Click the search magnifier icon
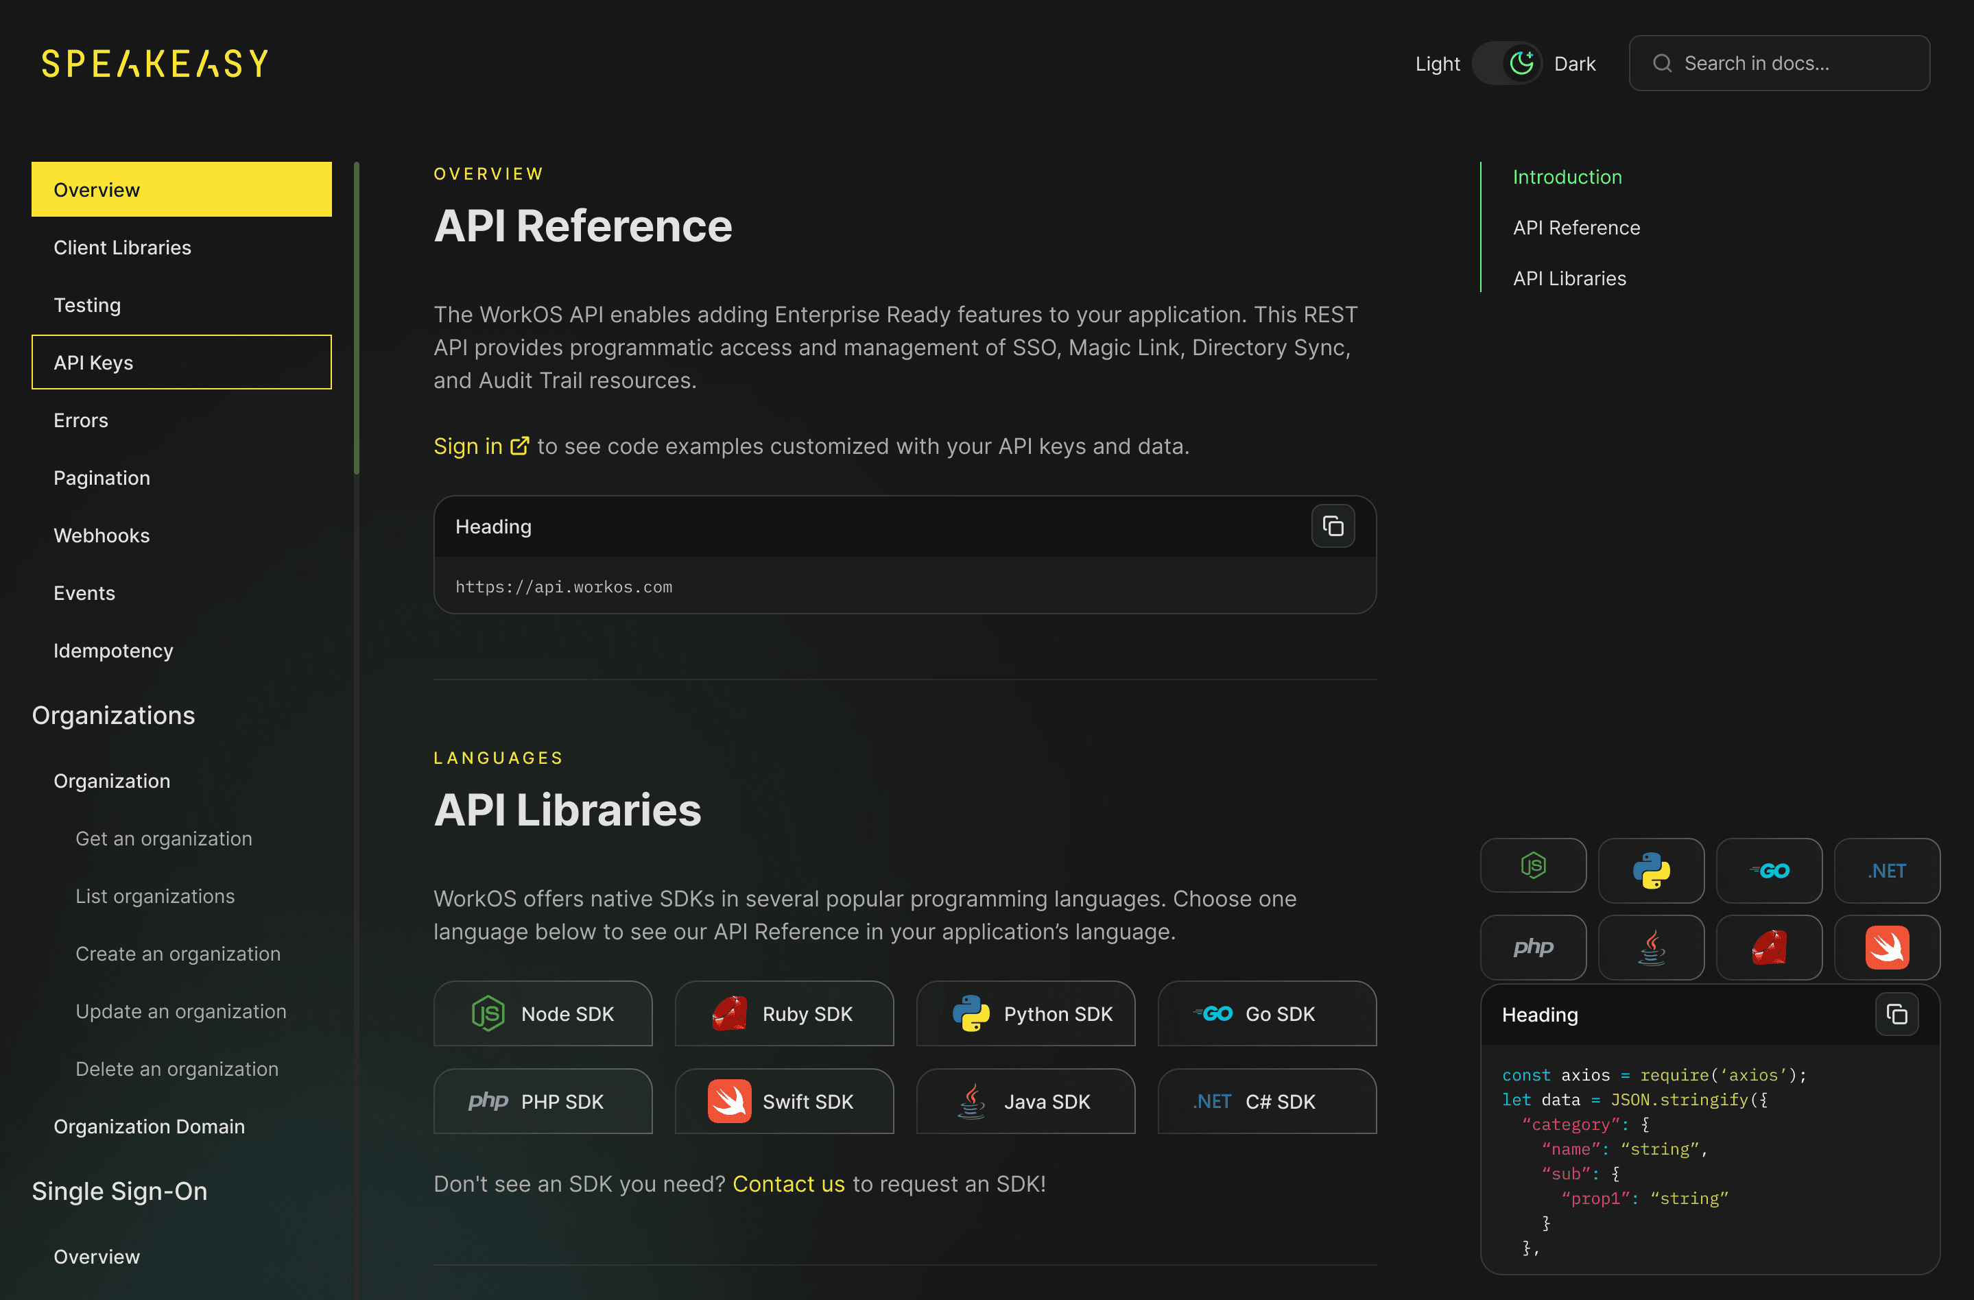Viewport: 1974px width, 1300px height. pos(1662,63)
